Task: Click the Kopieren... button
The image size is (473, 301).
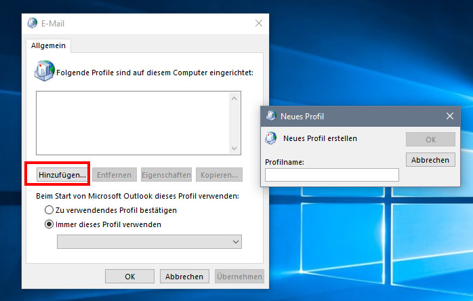Action: coord(219,175)
